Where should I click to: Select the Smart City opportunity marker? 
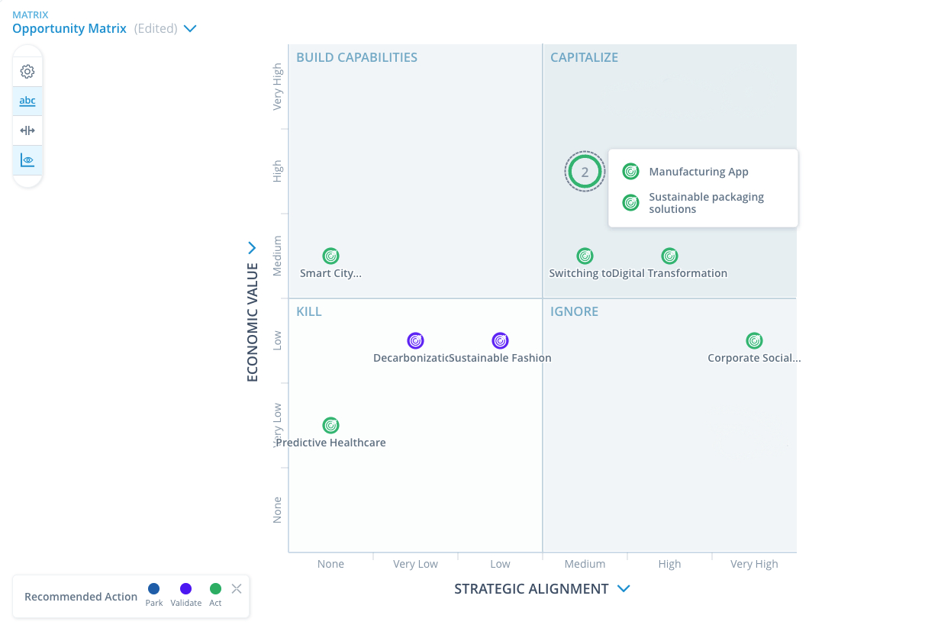point(330,256)
